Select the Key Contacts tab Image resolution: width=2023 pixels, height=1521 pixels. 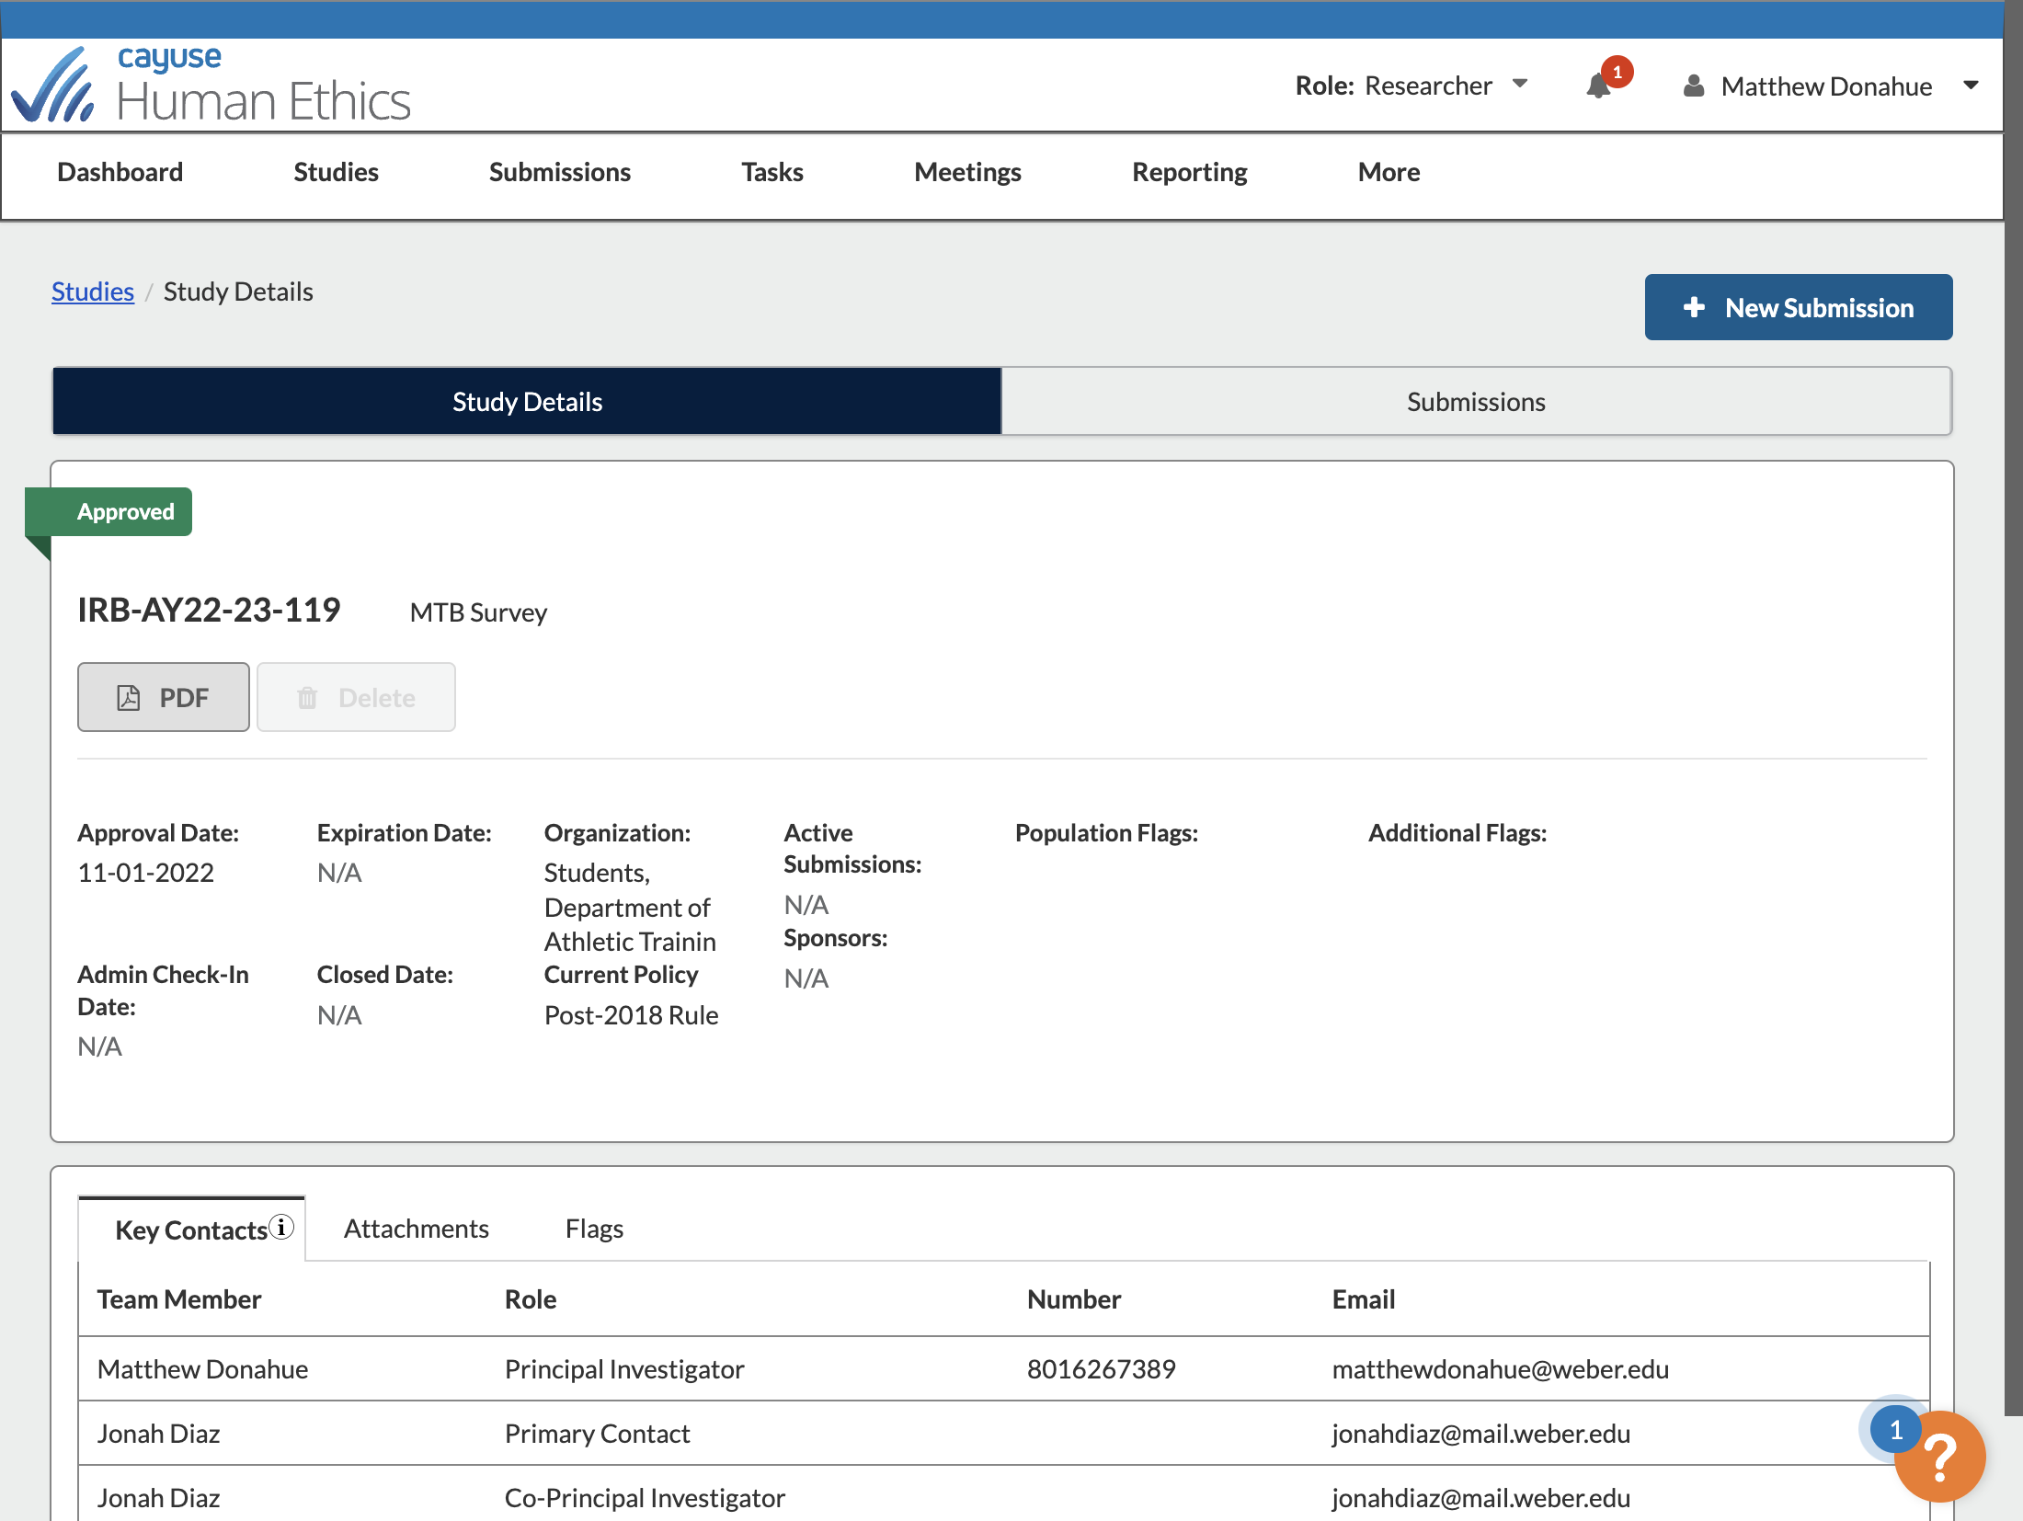191,1229
